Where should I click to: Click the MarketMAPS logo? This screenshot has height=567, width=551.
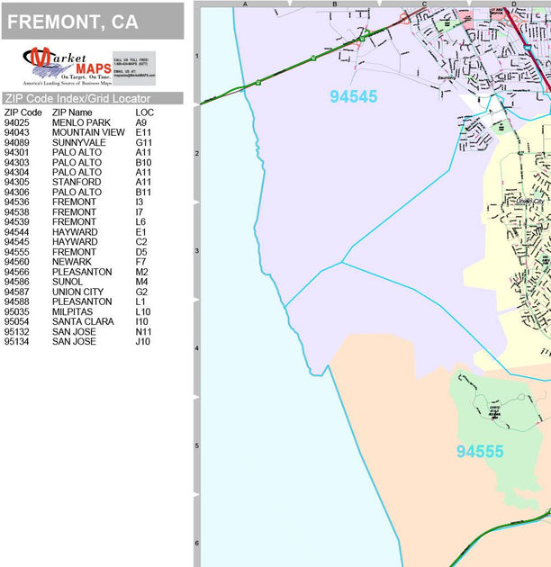[68, 66]
